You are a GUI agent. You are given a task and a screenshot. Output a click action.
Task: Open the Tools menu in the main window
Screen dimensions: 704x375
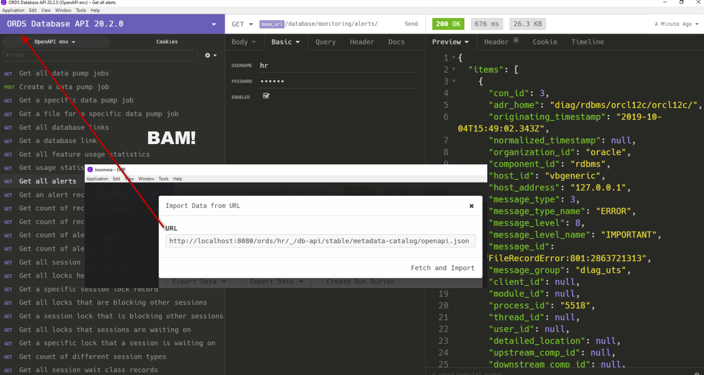pyautogui.click(x=81, y=10)
